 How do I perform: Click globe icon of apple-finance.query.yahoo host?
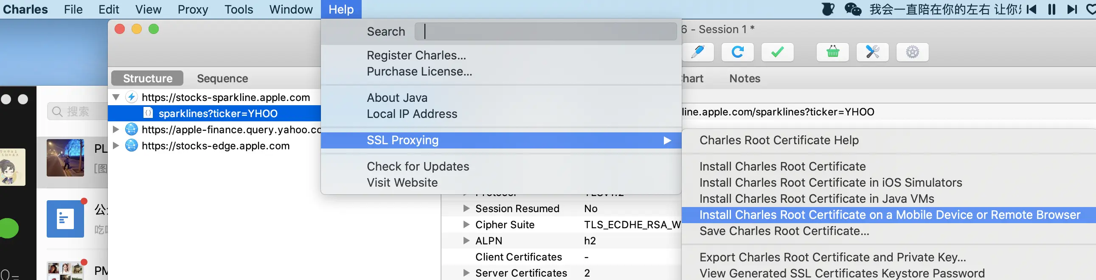click(132, 129)
